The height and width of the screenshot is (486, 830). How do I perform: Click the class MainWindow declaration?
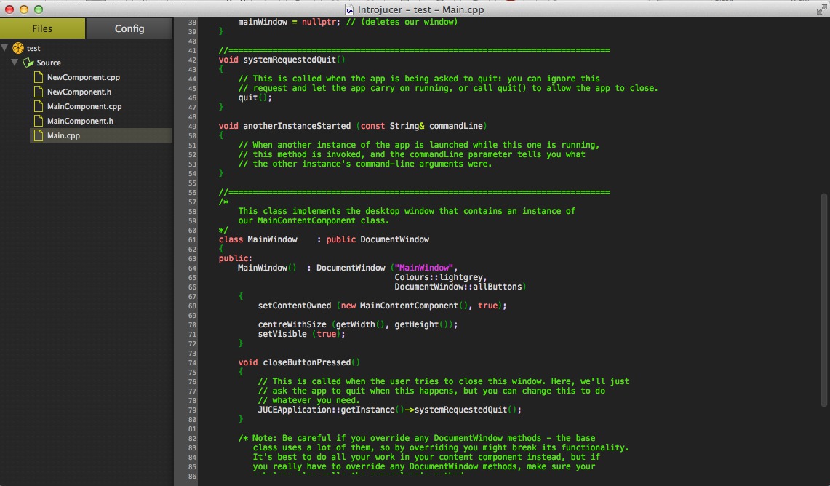coord(258,240)
